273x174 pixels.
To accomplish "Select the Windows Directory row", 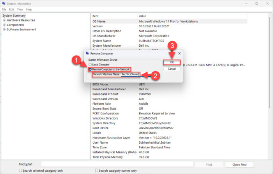I will click(169, 118).
